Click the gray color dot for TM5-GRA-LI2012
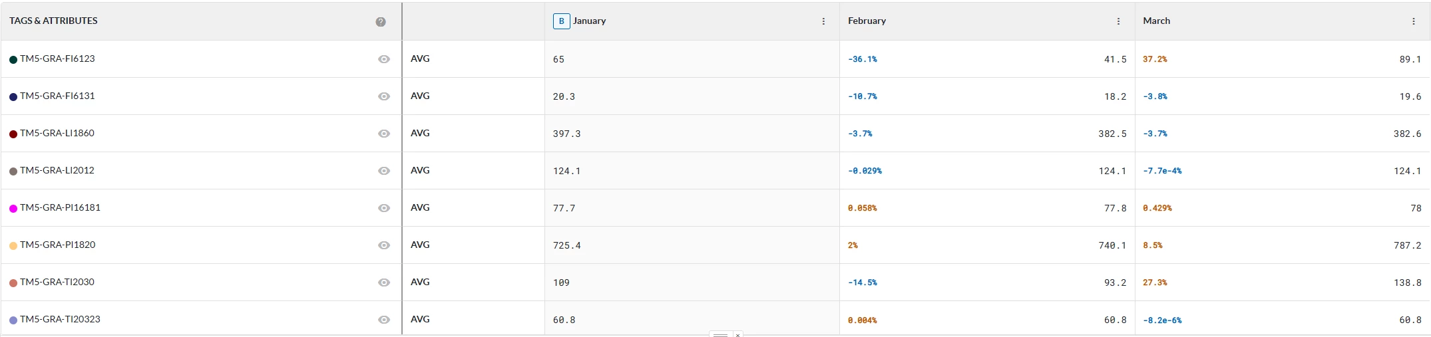 13,171
